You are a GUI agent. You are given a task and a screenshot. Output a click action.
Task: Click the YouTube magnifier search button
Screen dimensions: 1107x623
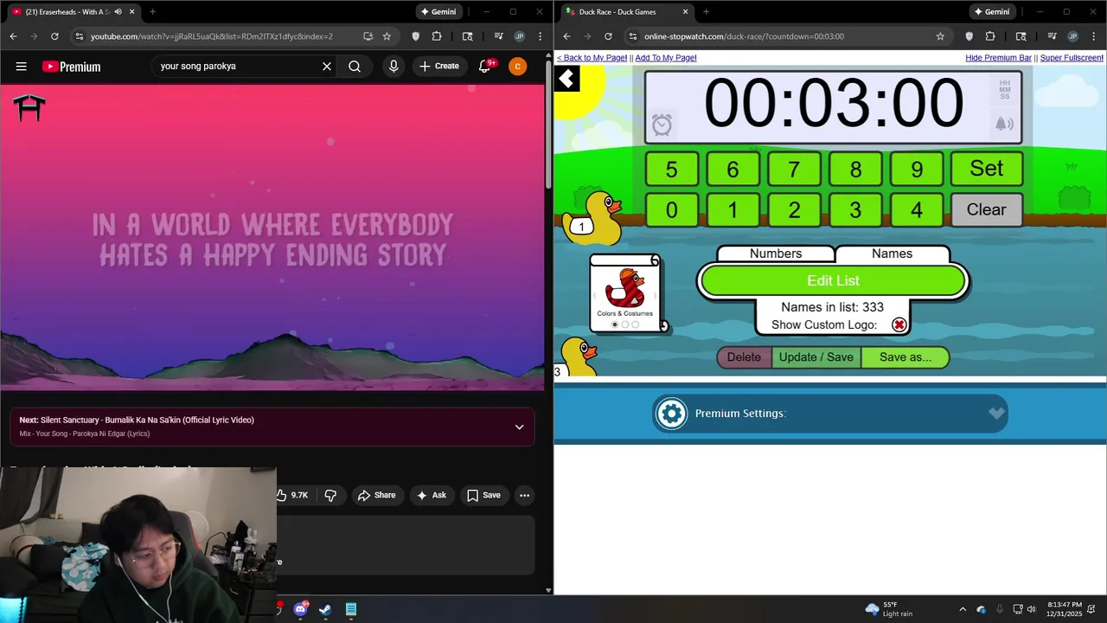(x=355, y=67)
